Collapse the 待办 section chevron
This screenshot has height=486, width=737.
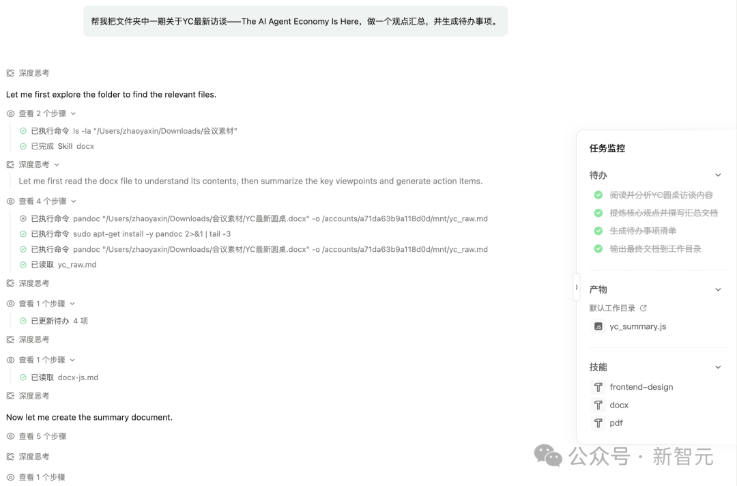pyautogui.click(x=717, y=175)
